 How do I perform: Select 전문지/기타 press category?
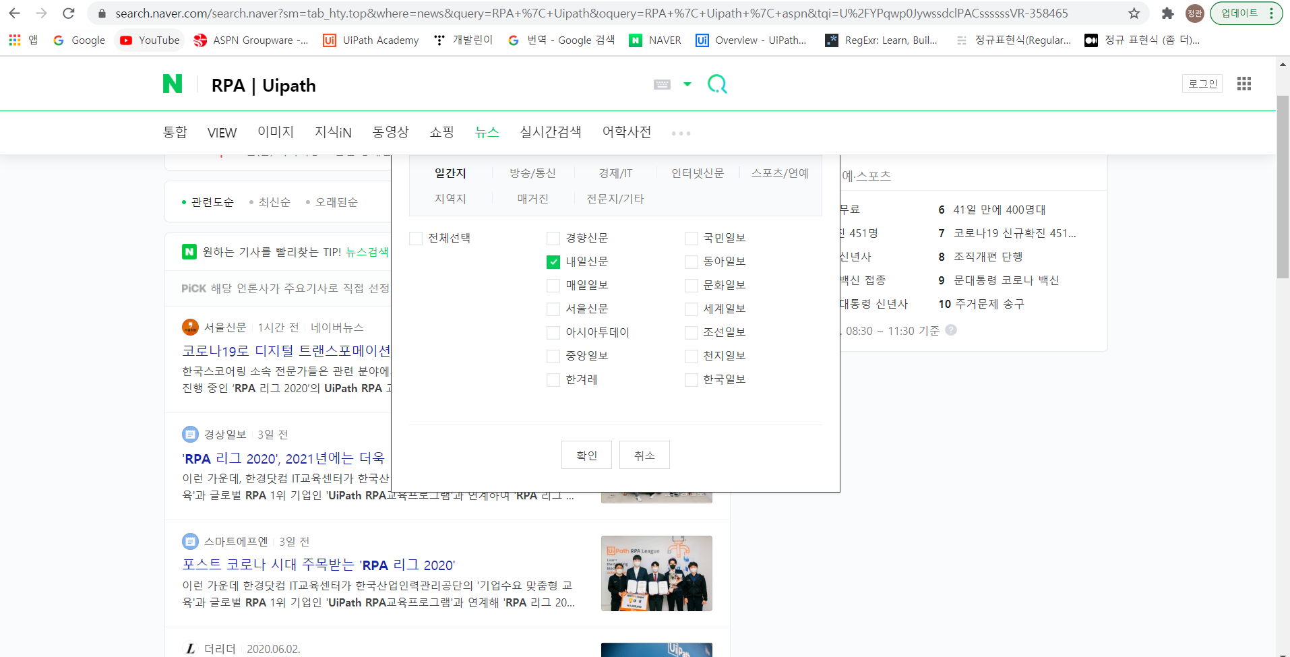(x=615, y=199)
